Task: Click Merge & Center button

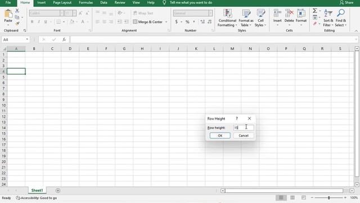Action: point(147,22)
